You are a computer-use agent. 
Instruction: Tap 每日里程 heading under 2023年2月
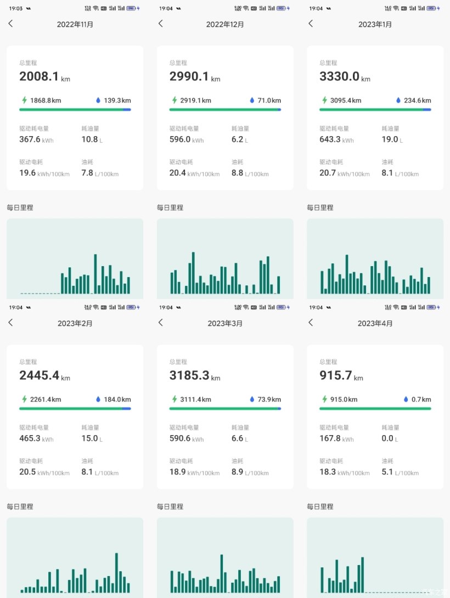coord(20,506)
